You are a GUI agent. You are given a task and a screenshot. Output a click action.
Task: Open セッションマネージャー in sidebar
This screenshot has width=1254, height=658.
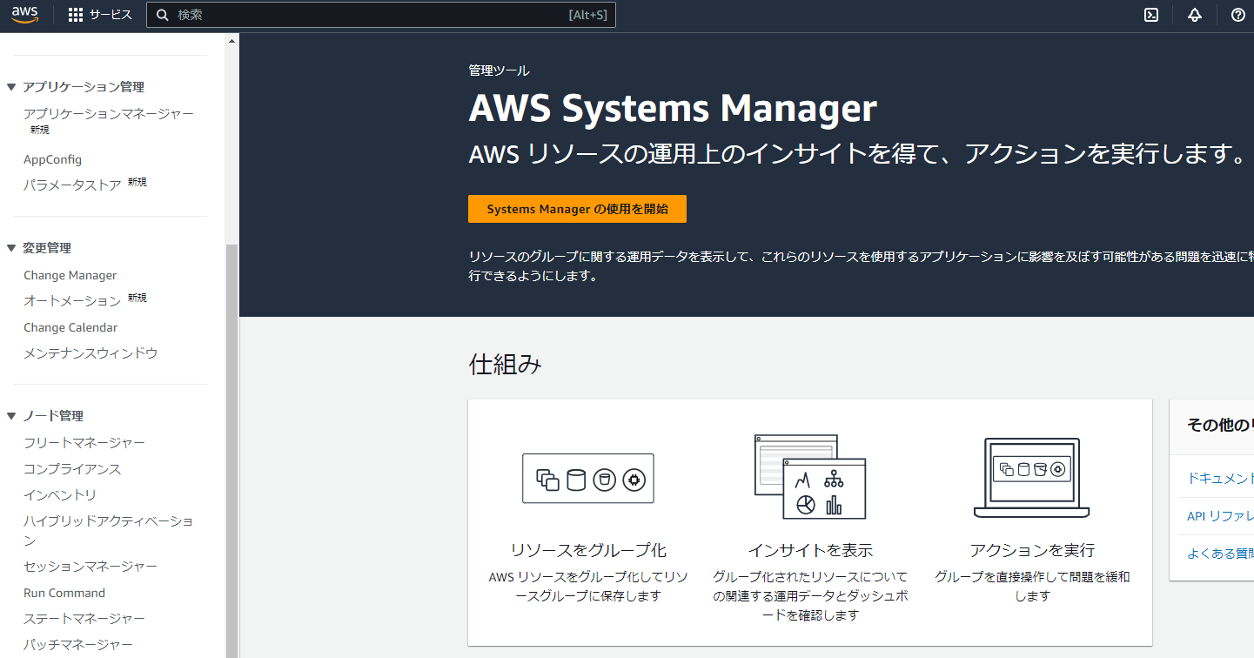91,567
